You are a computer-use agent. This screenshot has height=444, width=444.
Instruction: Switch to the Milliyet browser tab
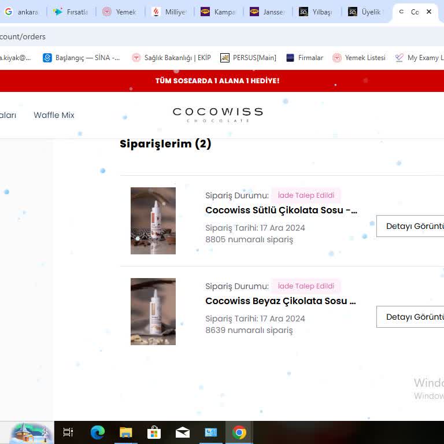coord(169,12)
